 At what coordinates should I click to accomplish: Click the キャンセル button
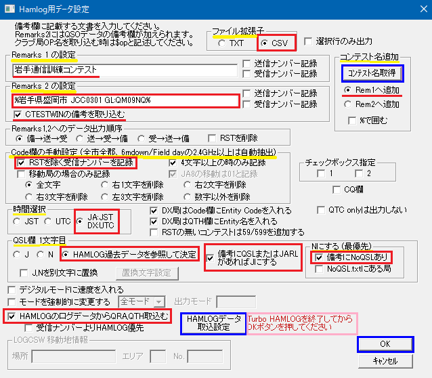[384, 360]
